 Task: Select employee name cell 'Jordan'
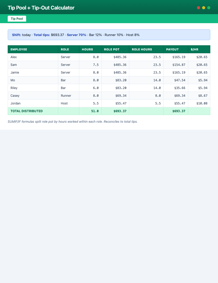[33, 103]
